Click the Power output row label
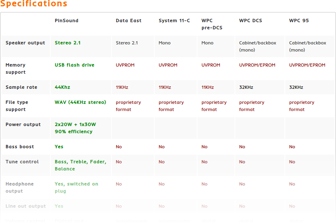 point(23,124)
